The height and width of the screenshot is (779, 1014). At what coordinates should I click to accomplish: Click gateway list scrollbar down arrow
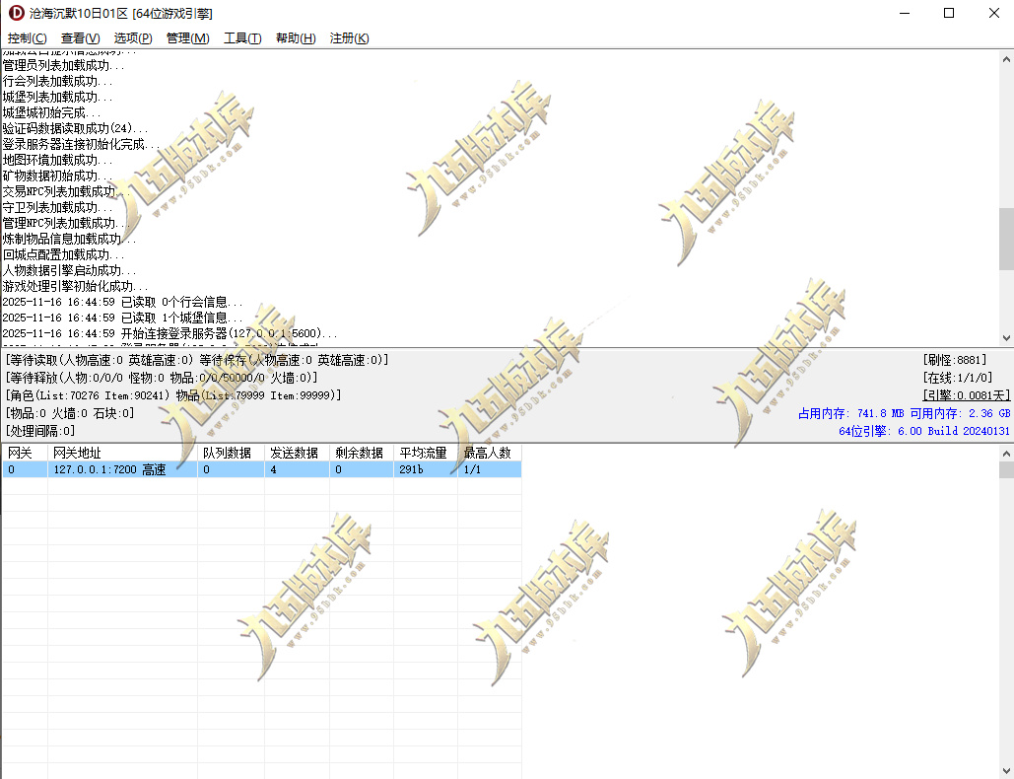(x=1006, y=771)
